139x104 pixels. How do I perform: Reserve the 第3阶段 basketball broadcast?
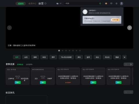93,82
